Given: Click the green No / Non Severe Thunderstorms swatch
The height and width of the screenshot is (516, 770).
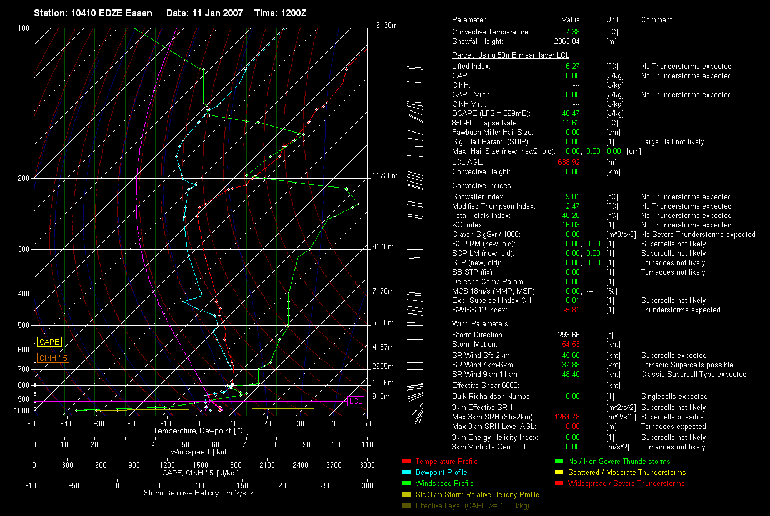Looking at the screenshot, I should point(559,461).
